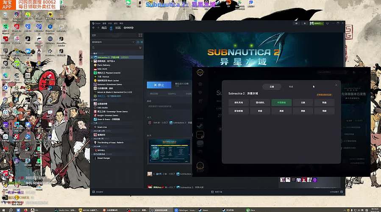Open the GHNYD profile tab in Steam
The height and width of the screenshot is (212, 381).
pos(128,28)
